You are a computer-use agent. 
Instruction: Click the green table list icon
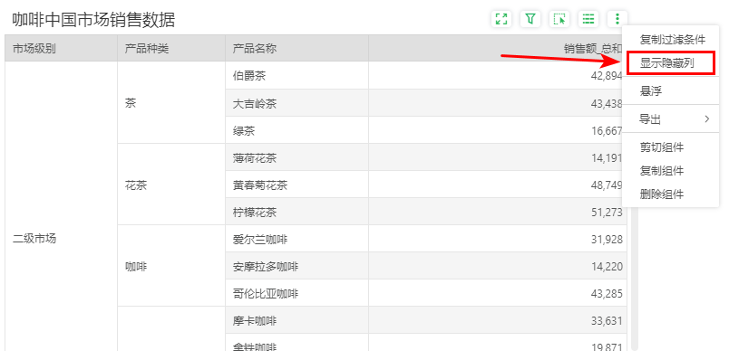pyautogui.click(x=588, y=19)
